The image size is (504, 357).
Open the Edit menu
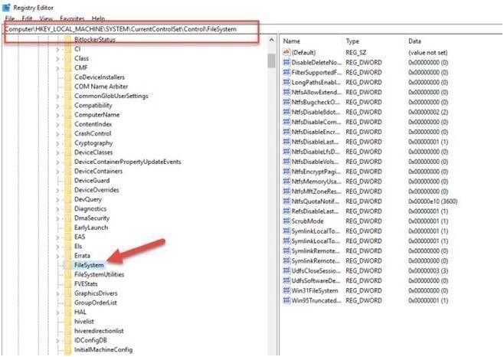[27, 18]
